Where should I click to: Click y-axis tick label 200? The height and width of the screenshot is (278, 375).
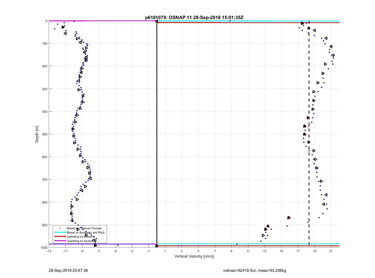[x=44, y=66]
